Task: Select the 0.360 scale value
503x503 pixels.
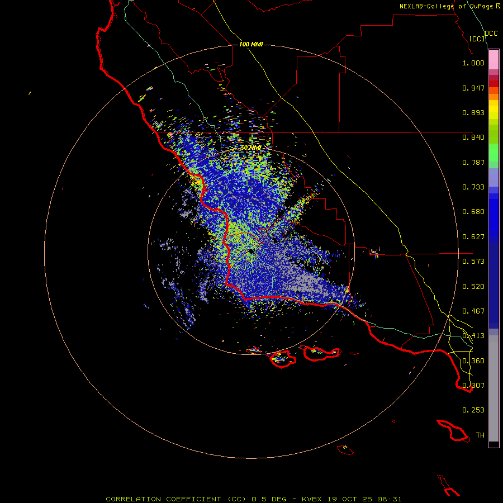Action: pyautogui.click(x=473, y=361)
